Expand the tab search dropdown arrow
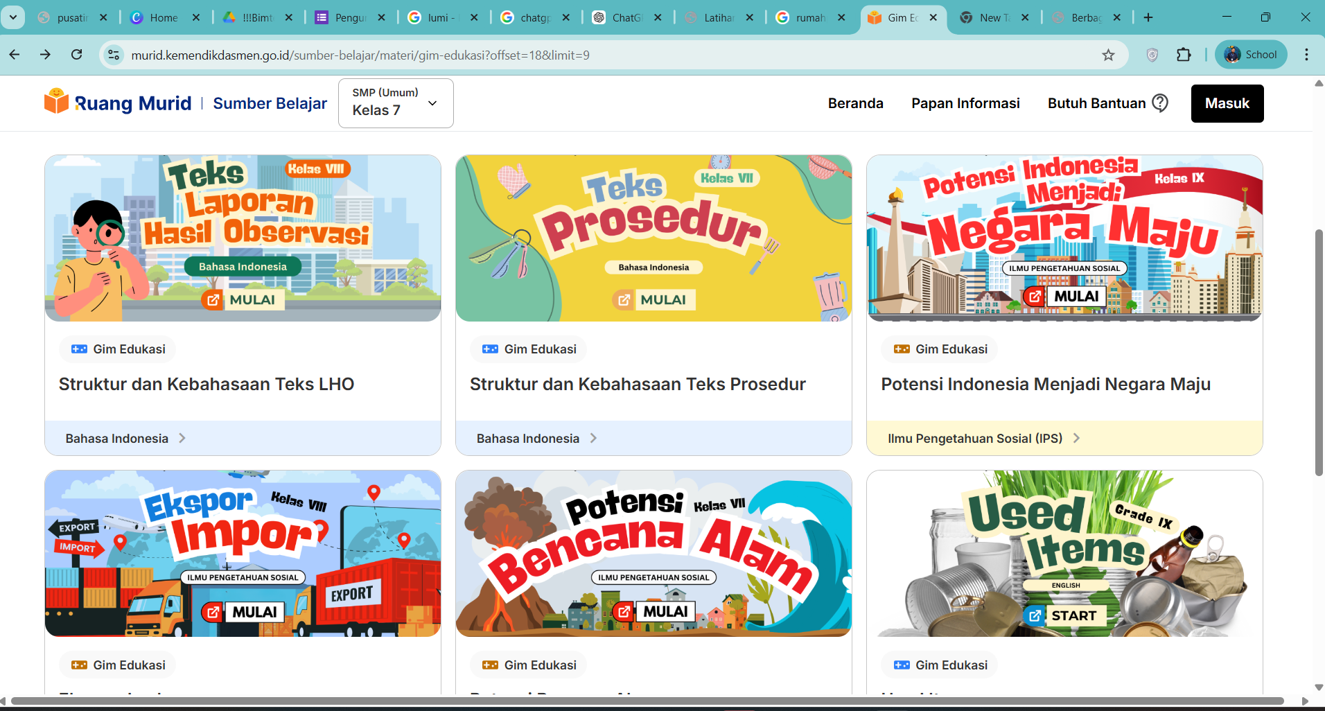1325x711 pixels. pyautogui.click(x=12, y=17)
